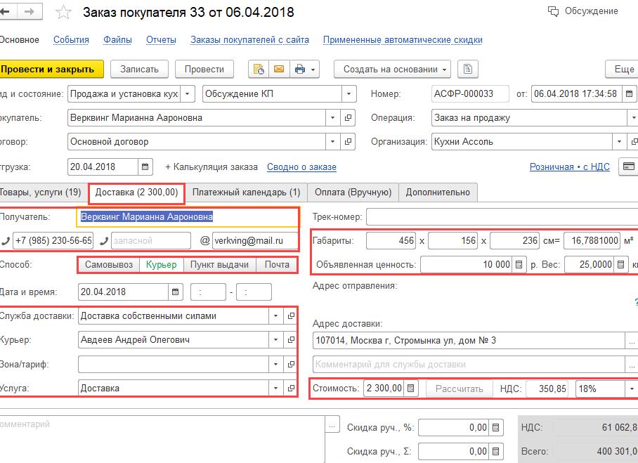The width and height of the screenshot is (638, 463).
Task: Go forward with the right arrow
Action: point(30,12)
